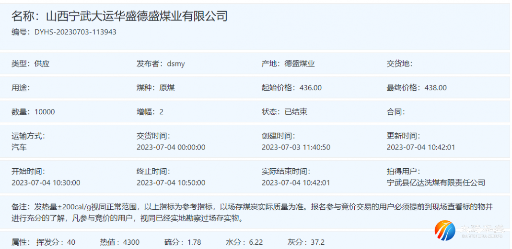Click the transport method 汽车

tap(19, 147)
